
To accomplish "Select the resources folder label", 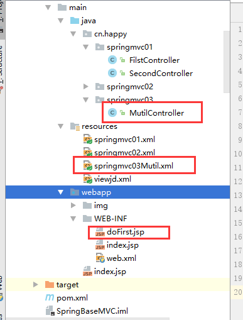I will [99, 126].
